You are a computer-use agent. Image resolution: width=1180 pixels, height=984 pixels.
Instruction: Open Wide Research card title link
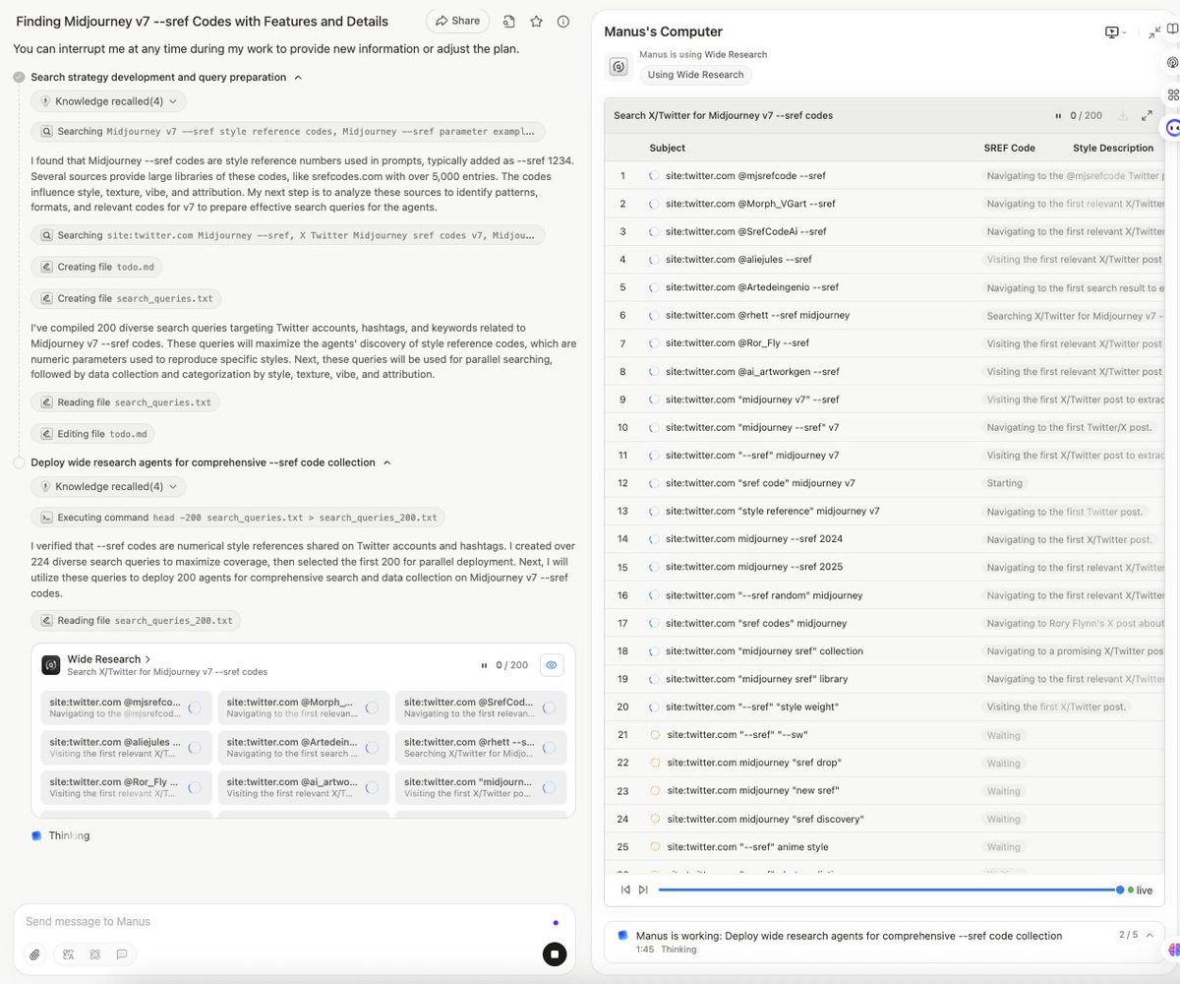109,659
